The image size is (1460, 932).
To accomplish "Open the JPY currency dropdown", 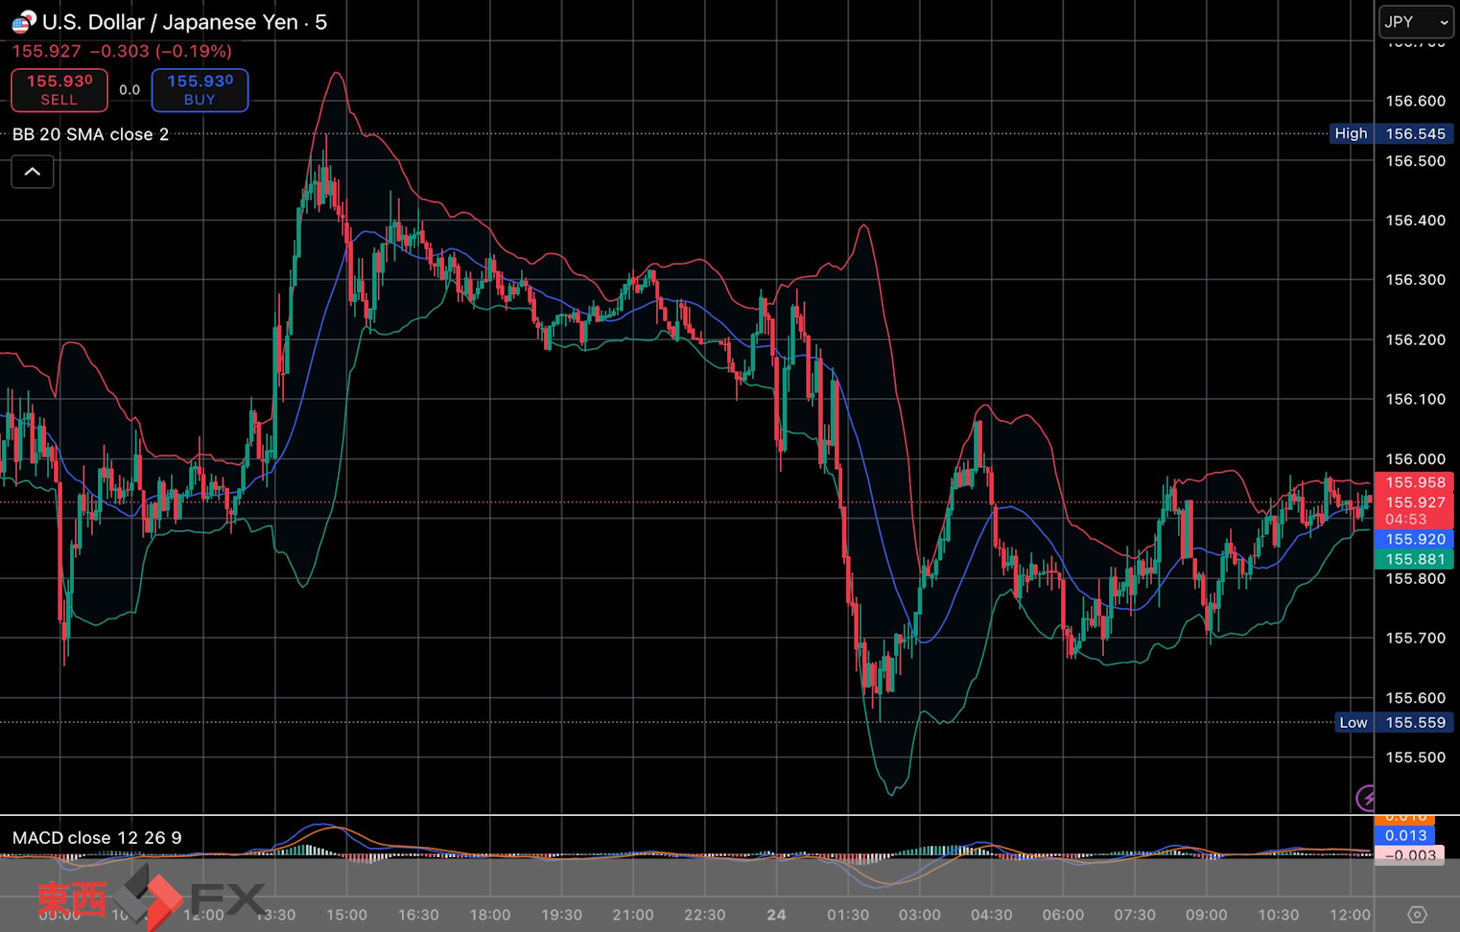I will point(1415,22).
